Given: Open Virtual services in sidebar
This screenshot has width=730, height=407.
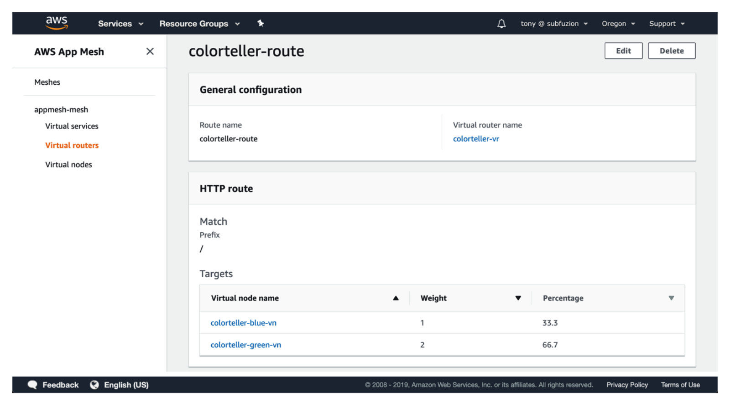Looking at the screenshot, I should 72,126.
